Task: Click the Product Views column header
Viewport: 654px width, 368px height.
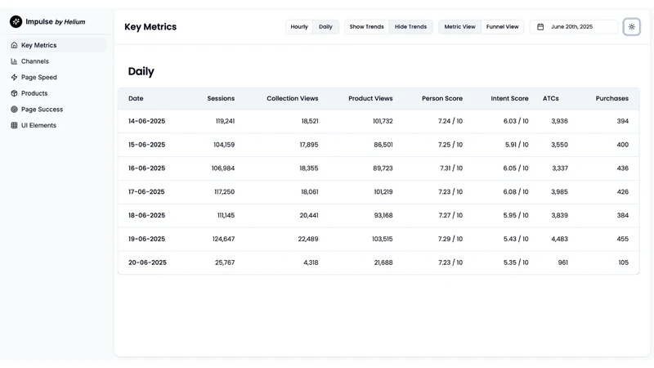Action: 370,98
